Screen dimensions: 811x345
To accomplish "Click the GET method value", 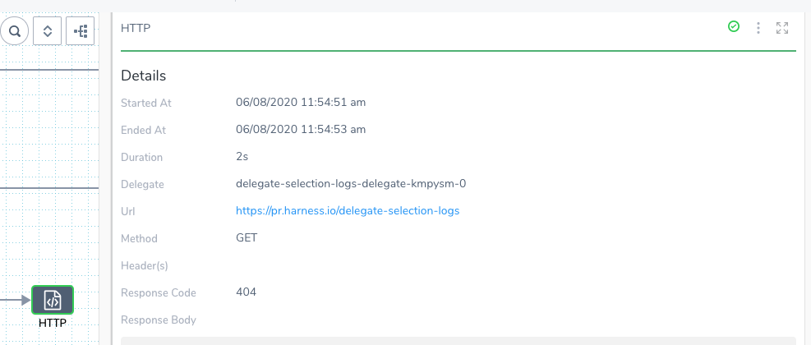I will pyautogui.click(x=247, y=238).
